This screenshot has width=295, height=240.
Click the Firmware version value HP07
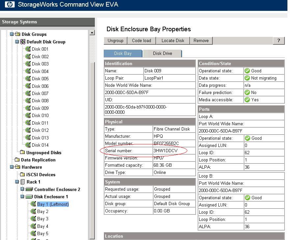[159, 158]
